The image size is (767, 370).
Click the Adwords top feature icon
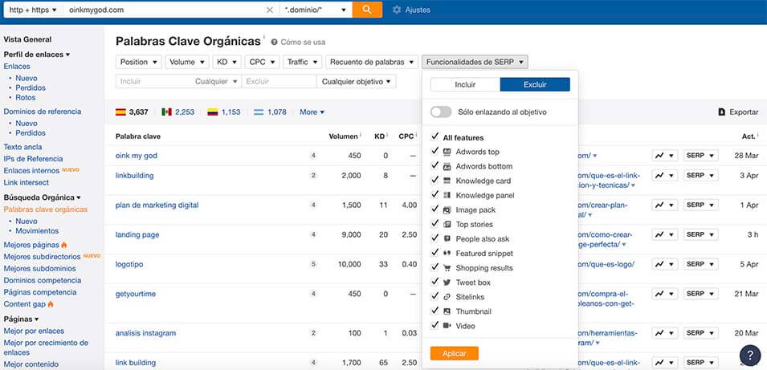447,152
